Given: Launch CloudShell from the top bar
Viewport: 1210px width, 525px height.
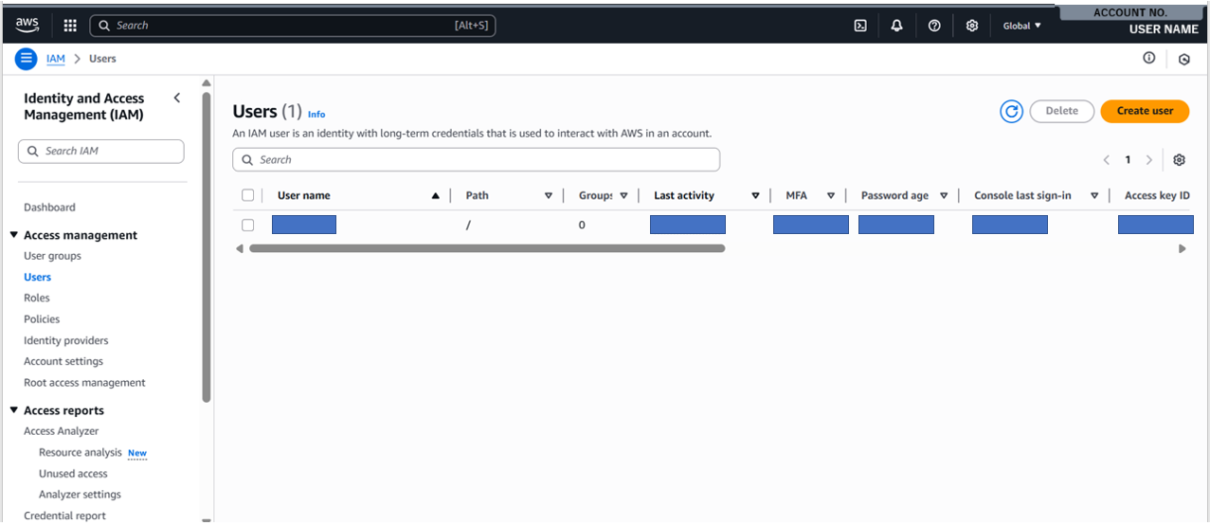Looking at the screenshot, I should [860, 26].
